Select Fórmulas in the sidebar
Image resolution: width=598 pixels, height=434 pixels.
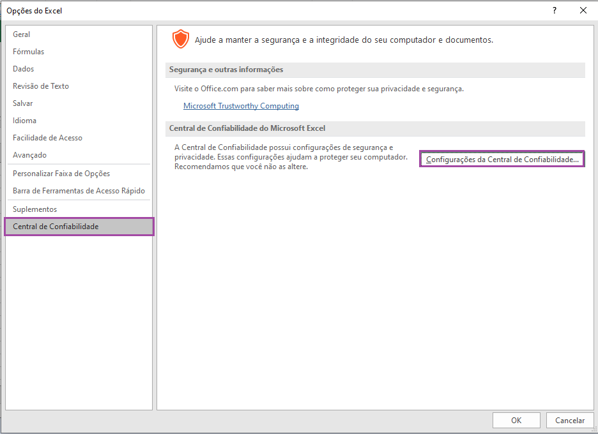[79, 52]
